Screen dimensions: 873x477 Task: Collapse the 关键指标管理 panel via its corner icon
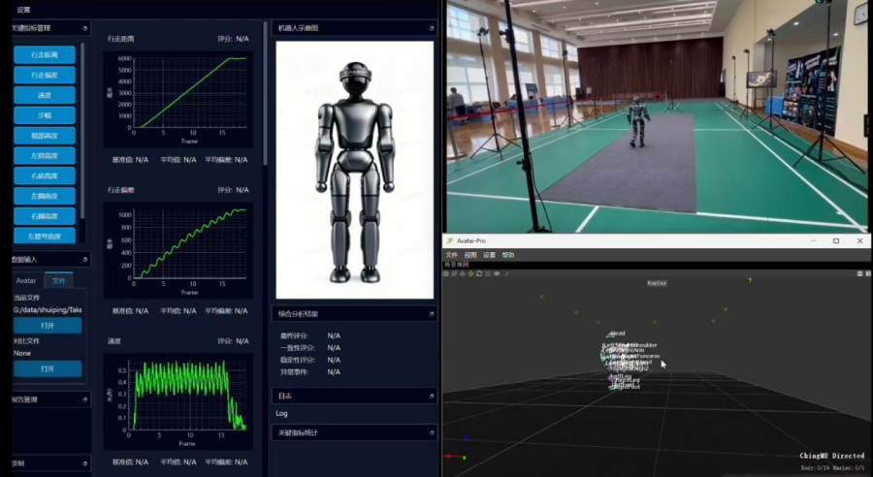click(84, 28)
